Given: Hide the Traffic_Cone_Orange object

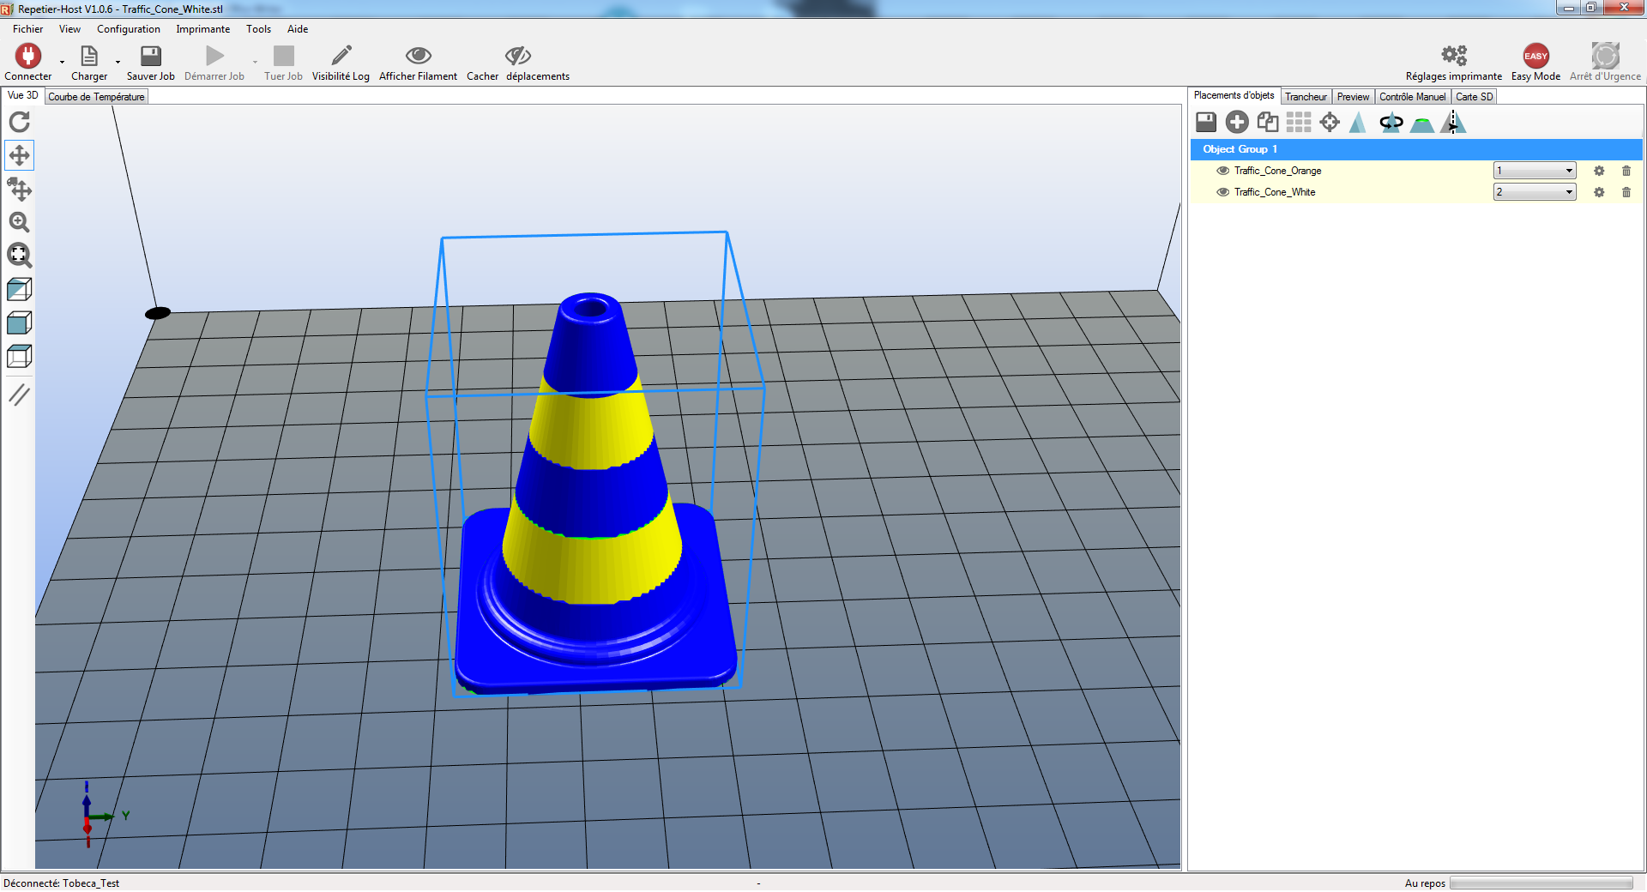Looking at the screenshot, I should pos(1222,171).
